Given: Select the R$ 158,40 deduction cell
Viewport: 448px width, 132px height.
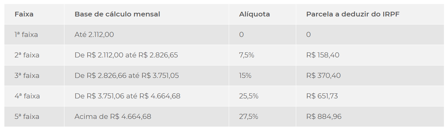Looking at the screenshot, I should click(x=323, y=55).
